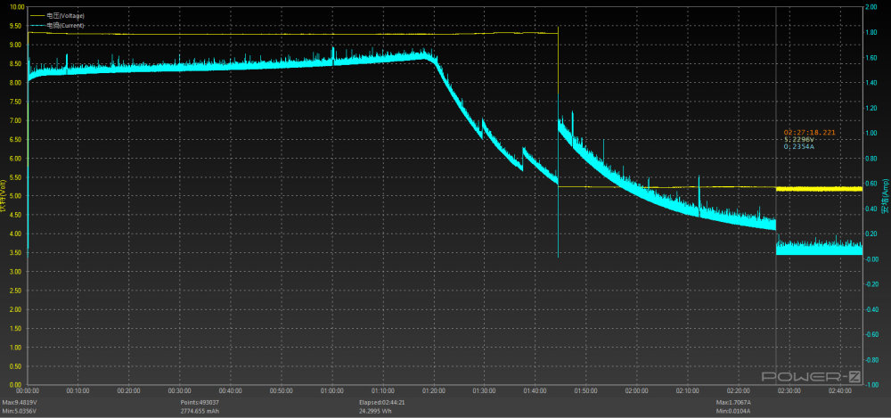
Task: Click the Max 9.4819V status readout
Action: [x=20, y=404]
